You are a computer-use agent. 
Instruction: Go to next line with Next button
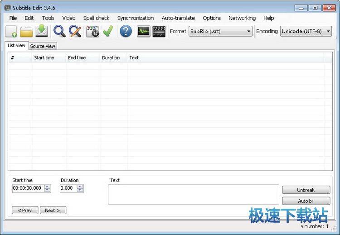tap(53, 210)
